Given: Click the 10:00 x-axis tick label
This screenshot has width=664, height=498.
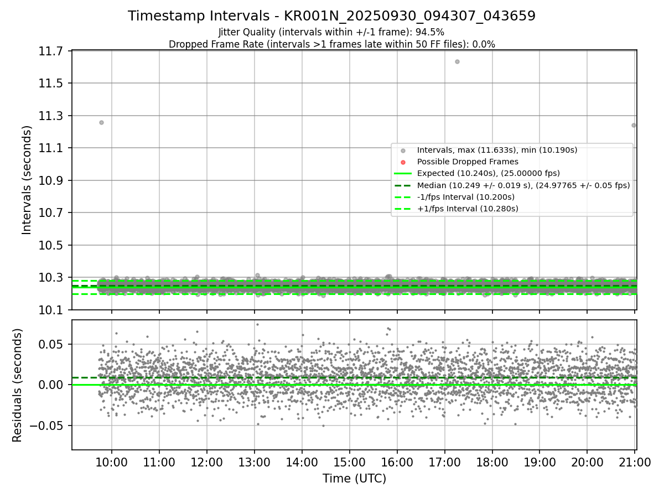Looking at the screenshot, I should click(112, 461).
